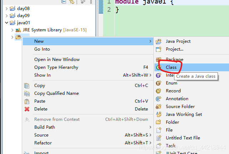229x154 pixels.
Task: Click the Collapse All toolbar icon
Action: pyautogui.click(x=64, y=2)
